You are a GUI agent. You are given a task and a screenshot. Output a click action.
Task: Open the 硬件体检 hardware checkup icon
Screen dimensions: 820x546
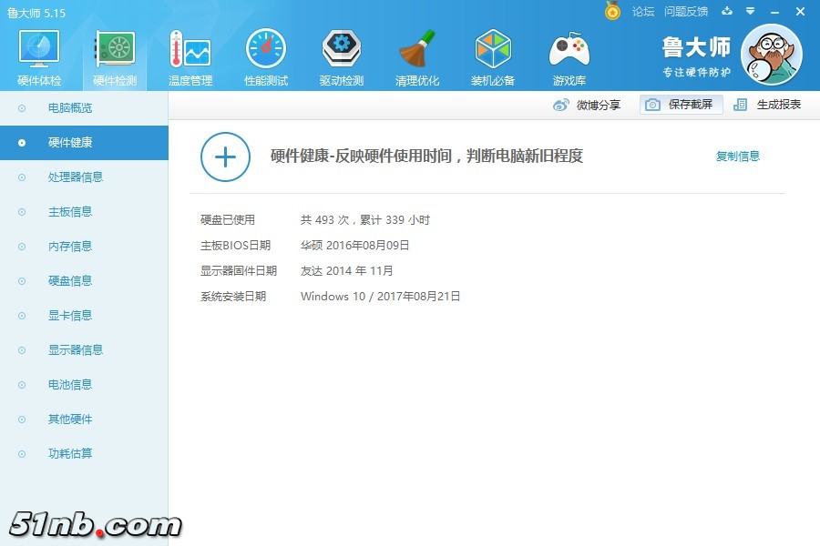39,51
